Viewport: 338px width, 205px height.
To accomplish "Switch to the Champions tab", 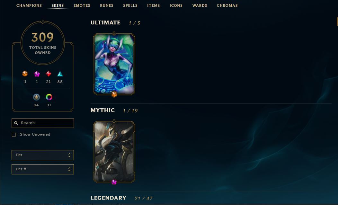I will point(29,5).
